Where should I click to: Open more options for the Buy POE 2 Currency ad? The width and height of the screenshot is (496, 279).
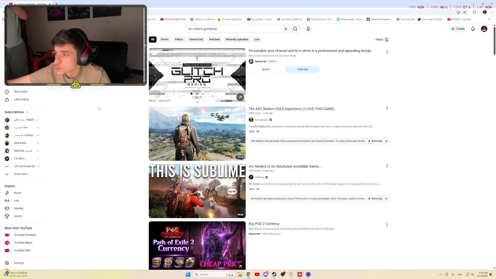click(x=387, y=225)
